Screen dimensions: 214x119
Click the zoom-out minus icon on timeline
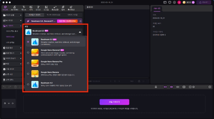coord(190,87)
